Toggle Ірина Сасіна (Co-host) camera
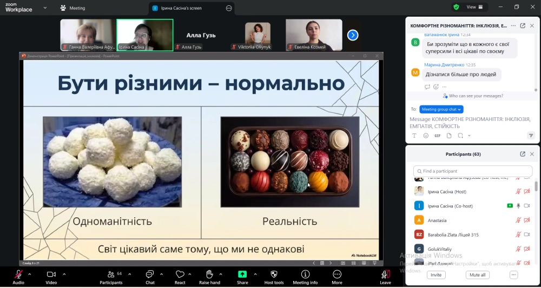This screenshot has height=288, width=541. tap(527, 206)
